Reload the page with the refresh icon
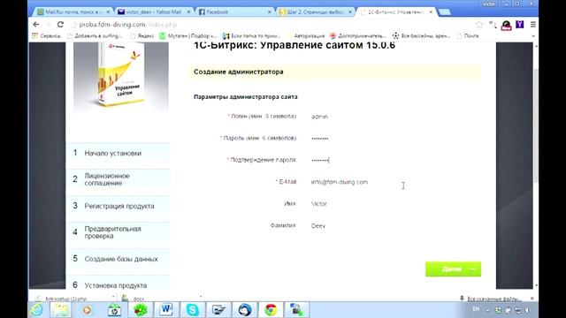This screenshot has height=318, width=566. [x=60, y=25]
